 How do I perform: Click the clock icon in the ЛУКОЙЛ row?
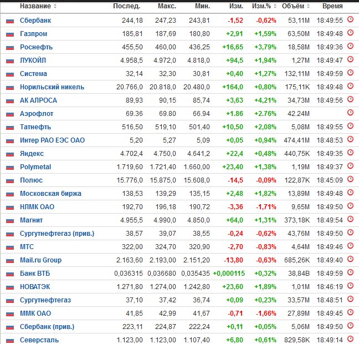(350, 59)
